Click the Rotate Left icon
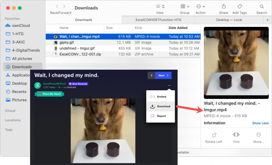 (x=214, y=135)
